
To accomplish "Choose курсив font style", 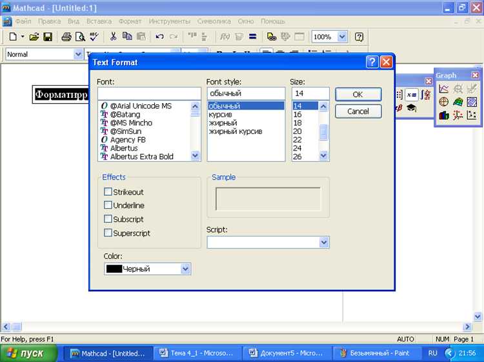I will click(221, 114).
